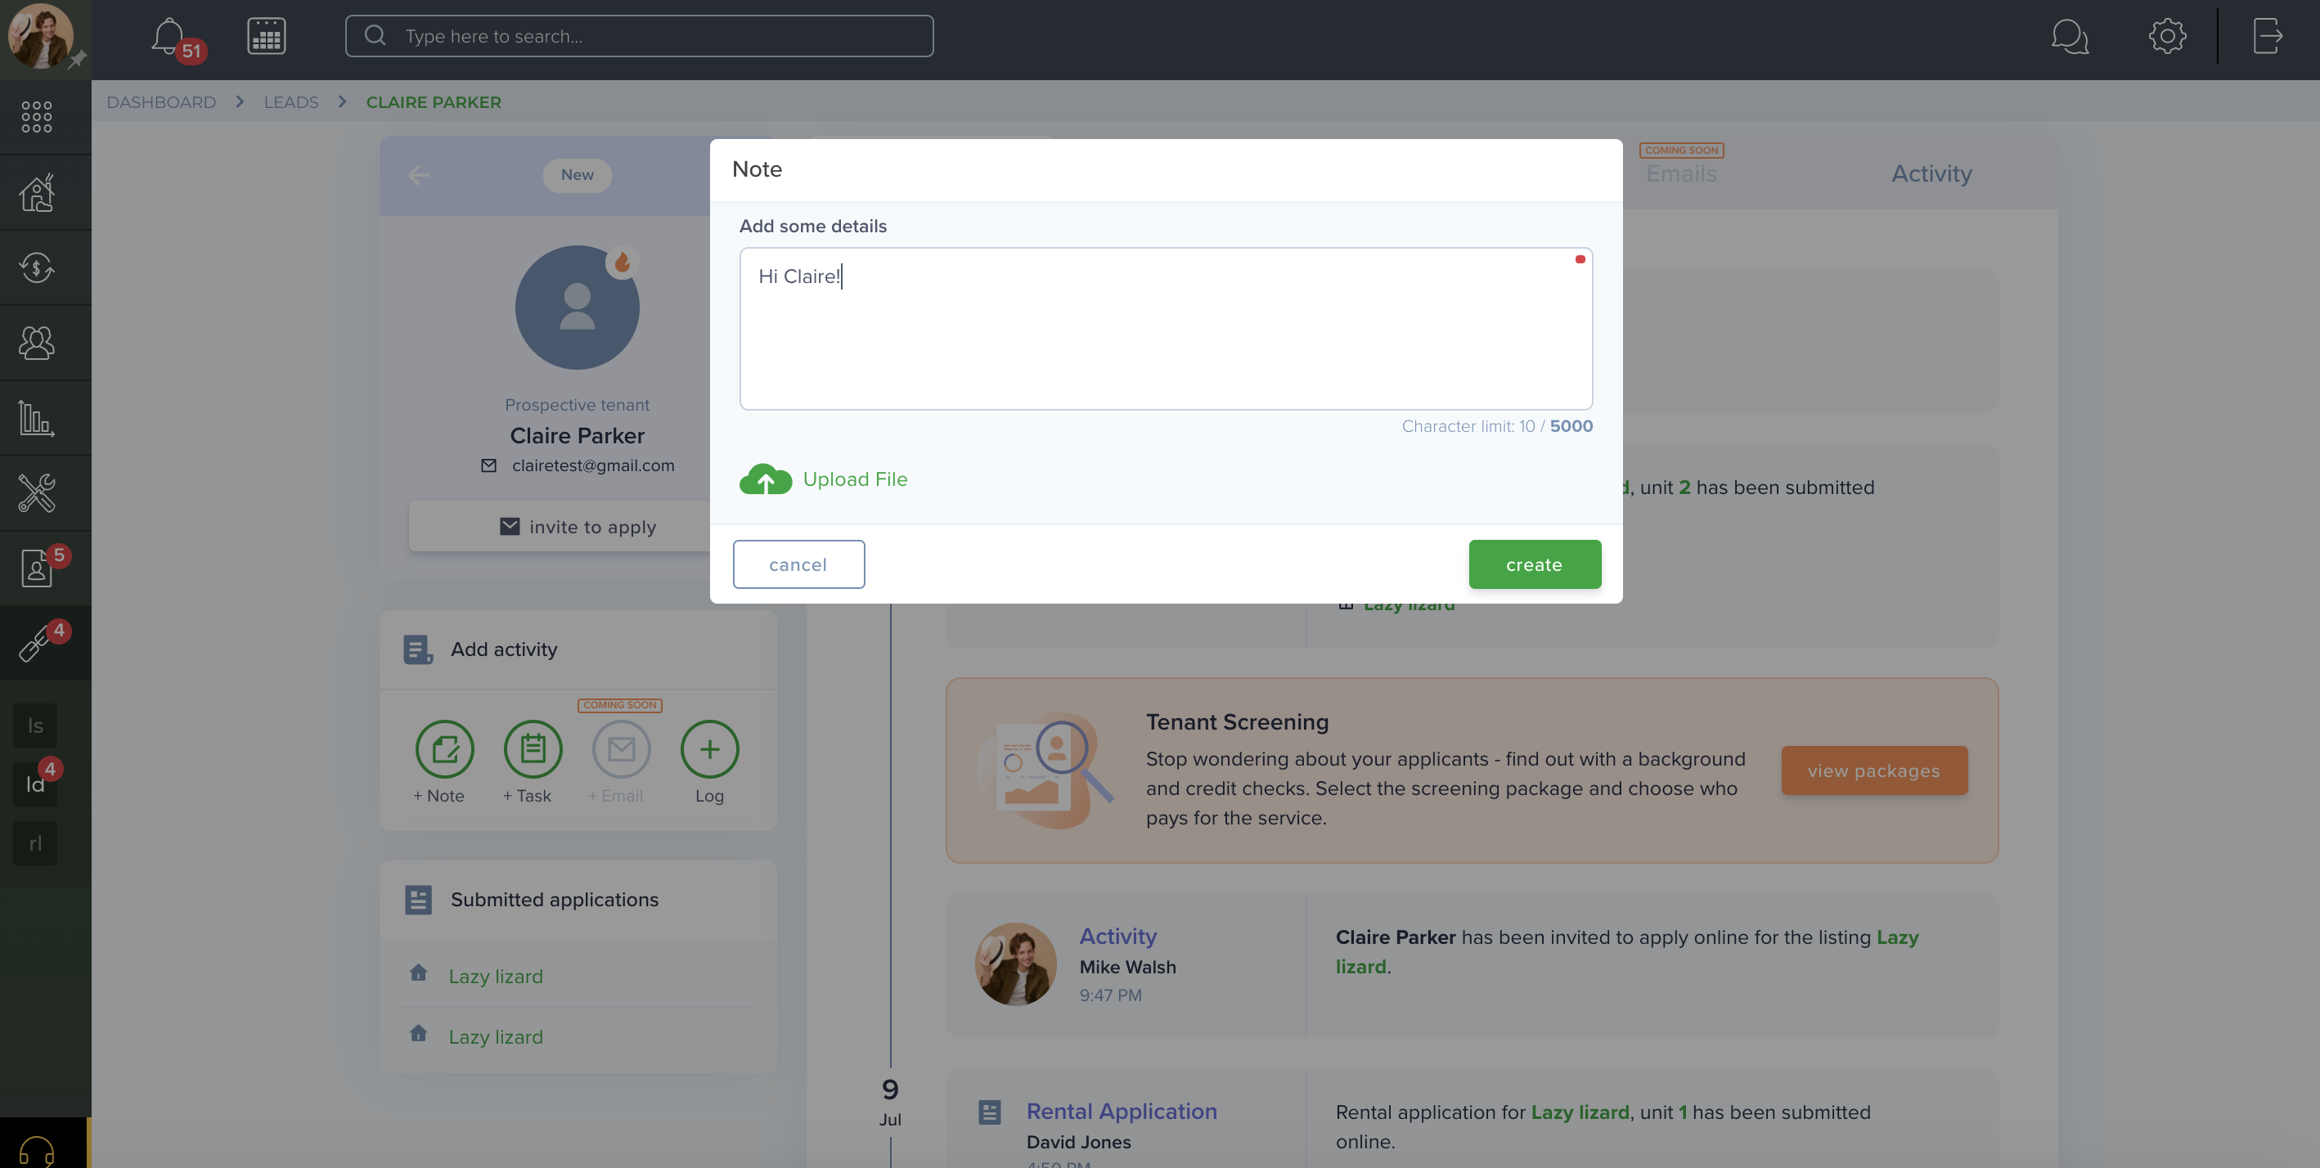
Task: Click Mike Walsh's activity avatar
Action: pos(1015,964)
